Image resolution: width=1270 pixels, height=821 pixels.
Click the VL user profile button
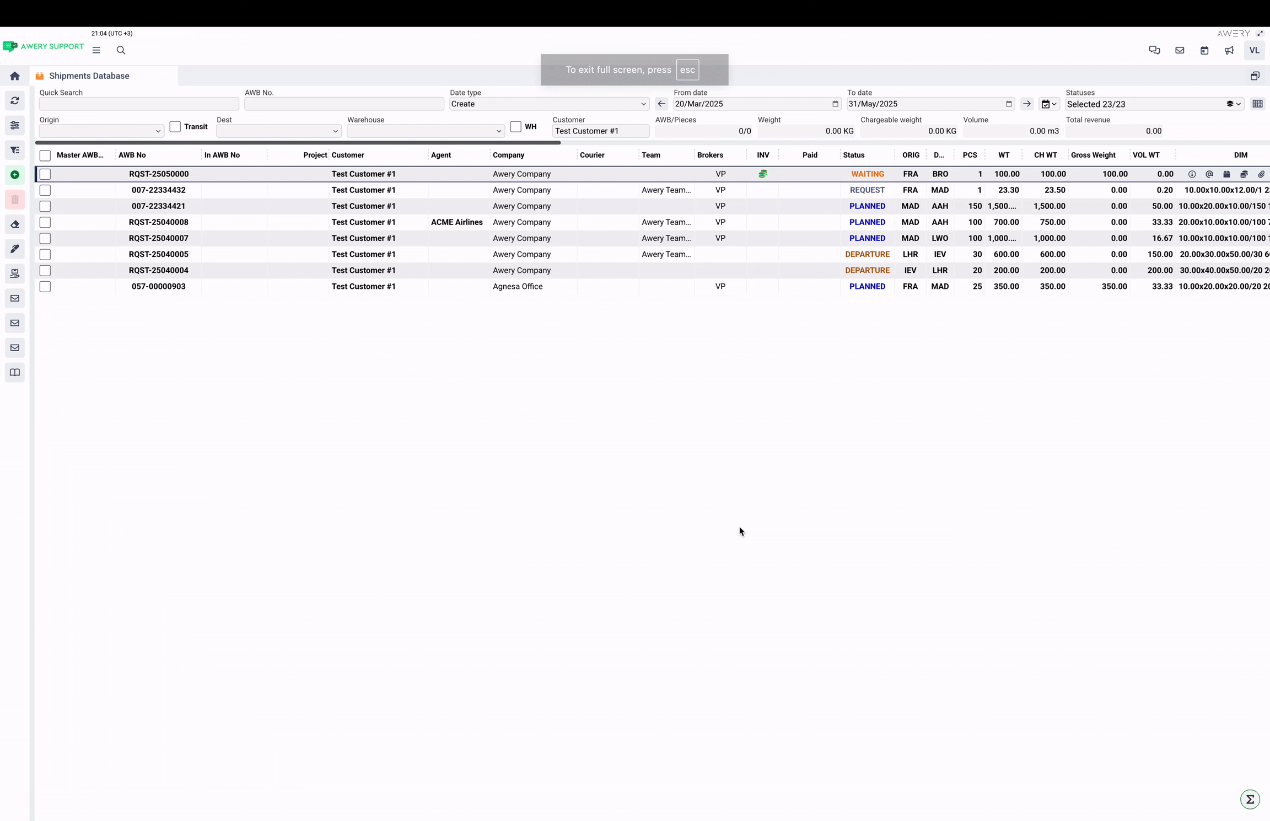[1254, 50]
